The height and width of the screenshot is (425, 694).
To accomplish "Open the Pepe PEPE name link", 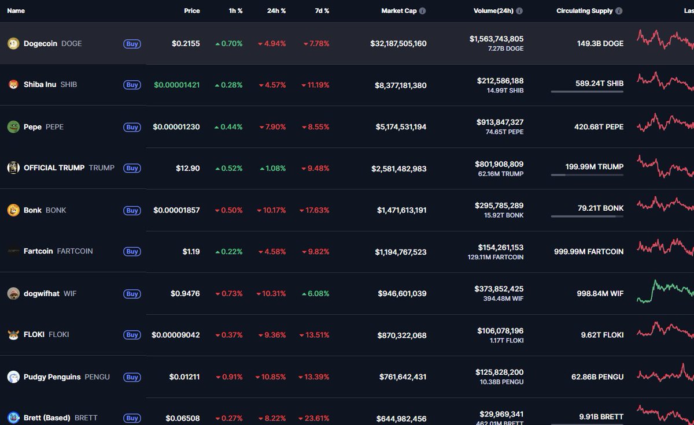I will pyautogui.click(x=43, y=127).
